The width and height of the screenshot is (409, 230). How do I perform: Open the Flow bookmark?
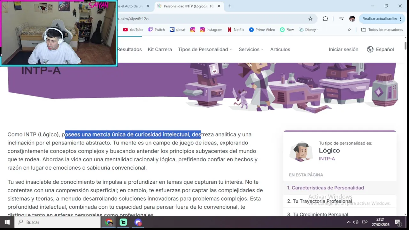coord(287,30)
